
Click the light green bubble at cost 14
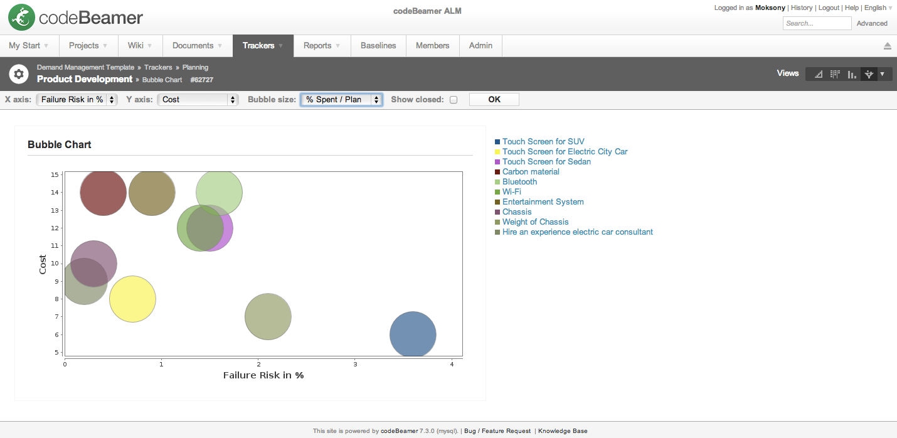(x=219, y=193)
